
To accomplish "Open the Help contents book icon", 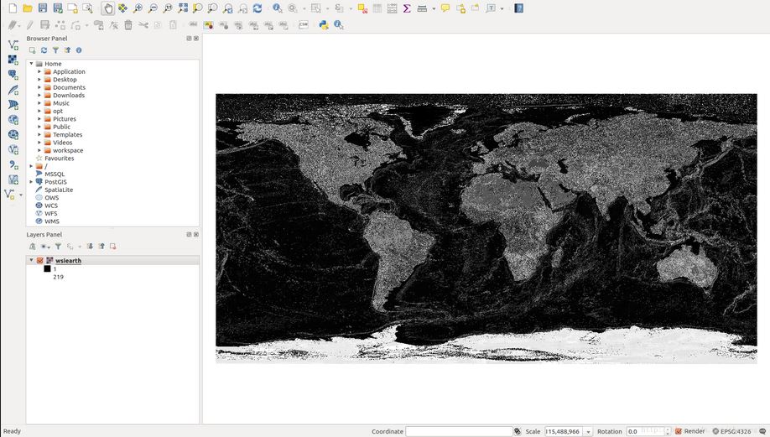I will tap(518, 8).
